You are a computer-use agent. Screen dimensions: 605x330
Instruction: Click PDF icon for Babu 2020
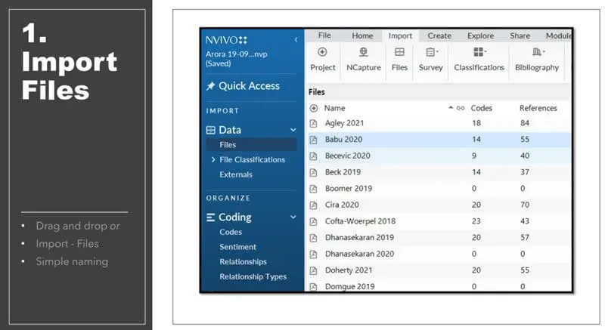(x=313, y=140)
